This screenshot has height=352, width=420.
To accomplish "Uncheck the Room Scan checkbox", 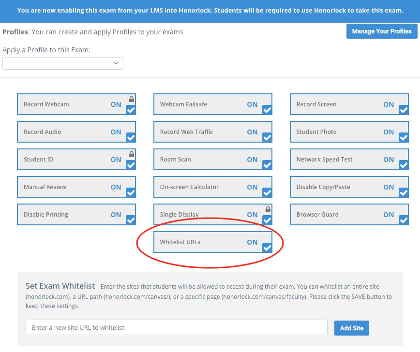I will point(267,165).
